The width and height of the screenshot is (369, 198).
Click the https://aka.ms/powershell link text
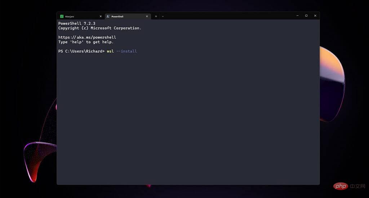[87, 37]
